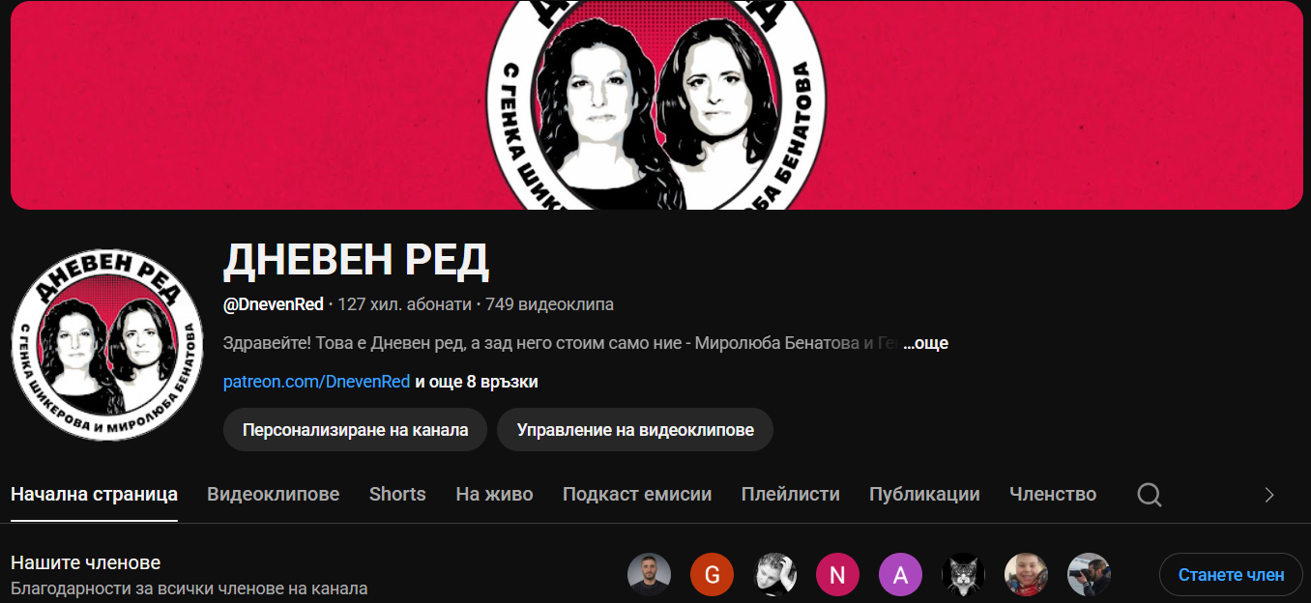This screenshot has width=1311, height=603.
Task: Go to 'Подкаст емисии' tab
Action: tap(637, 494)
